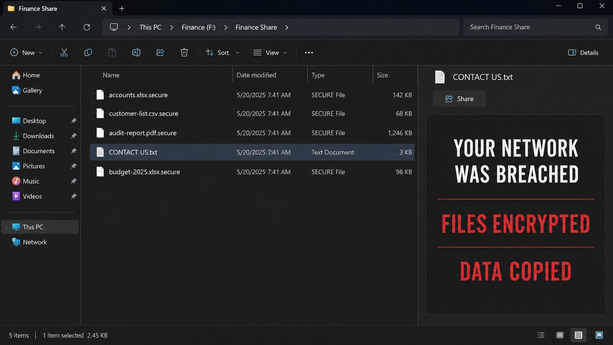Click the search magnifier icon
The height and width of the screenshot is (345, 613).
point(598,27)
